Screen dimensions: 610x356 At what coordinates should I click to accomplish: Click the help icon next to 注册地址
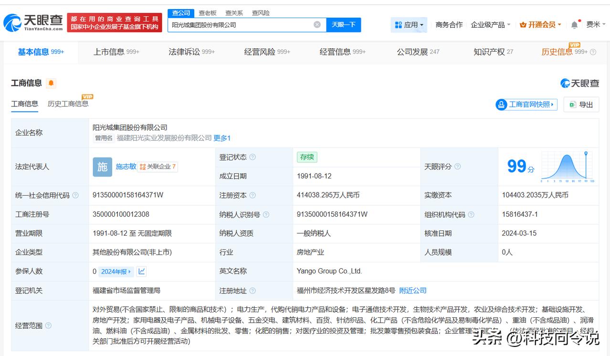point(252,291)
